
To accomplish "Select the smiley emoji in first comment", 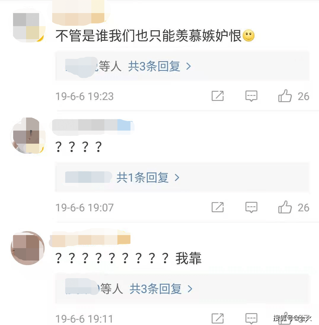I will pos(248,36).
